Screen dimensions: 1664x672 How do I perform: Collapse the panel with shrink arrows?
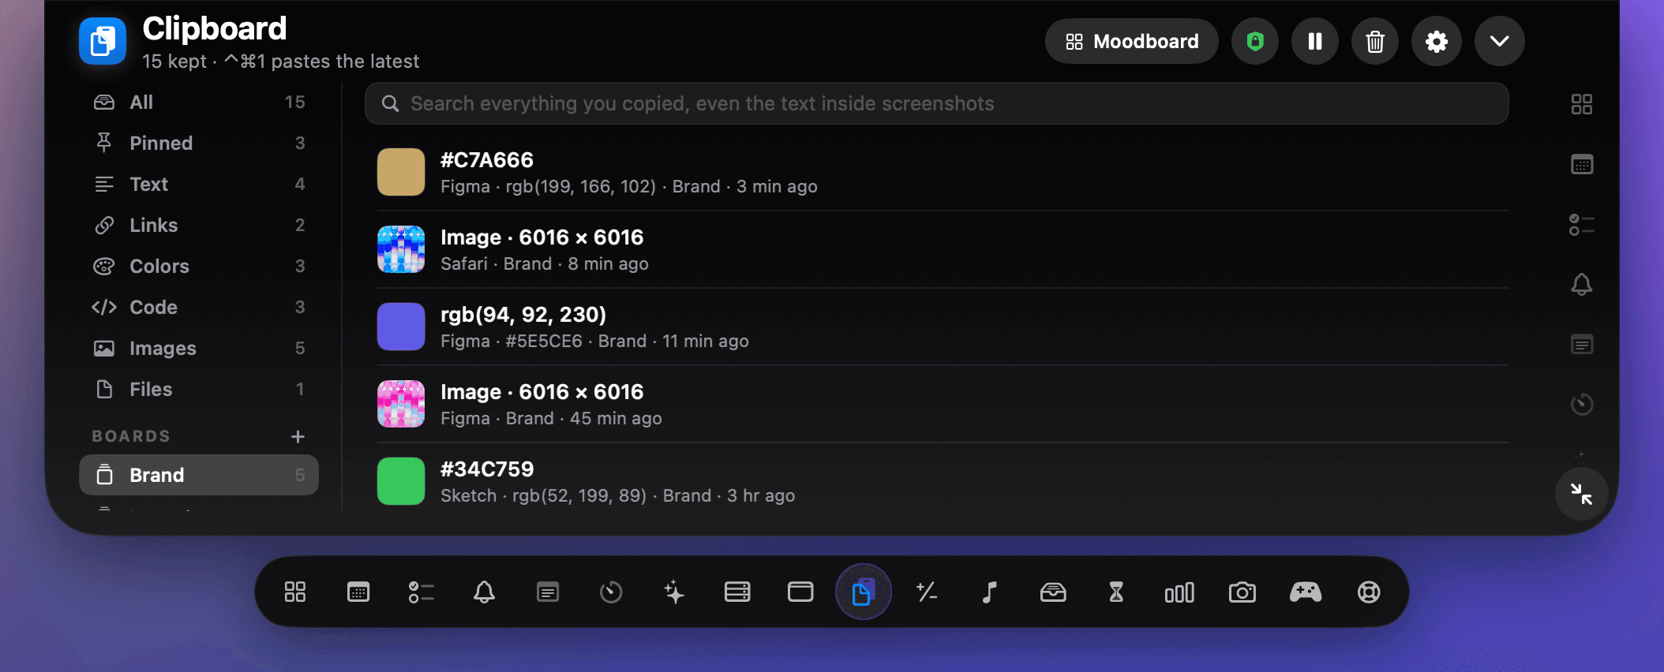pyautogui.click(x=1581, y=494)
